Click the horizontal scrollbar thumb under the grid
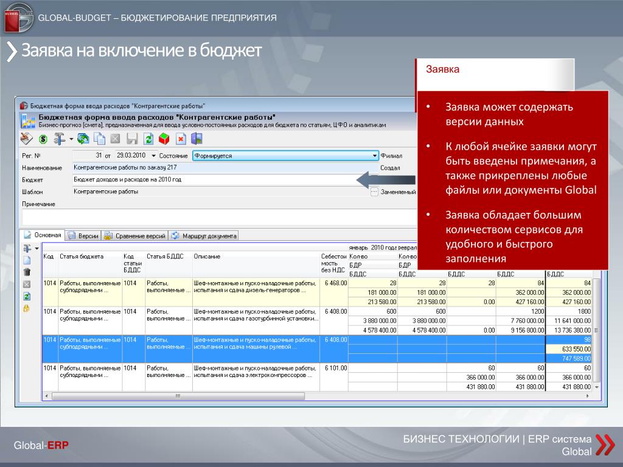Screen dimensions: 623x467 tap(178, 396)
